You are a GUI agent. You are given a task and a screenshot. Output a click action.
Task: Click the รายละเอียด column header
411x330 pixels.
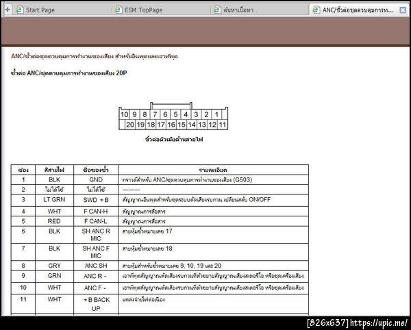tap(213, 170)
